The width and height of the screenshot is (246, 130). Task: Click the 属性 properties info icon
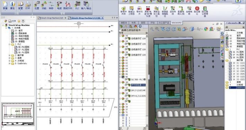pyautogui.click(x=12, y=5)
